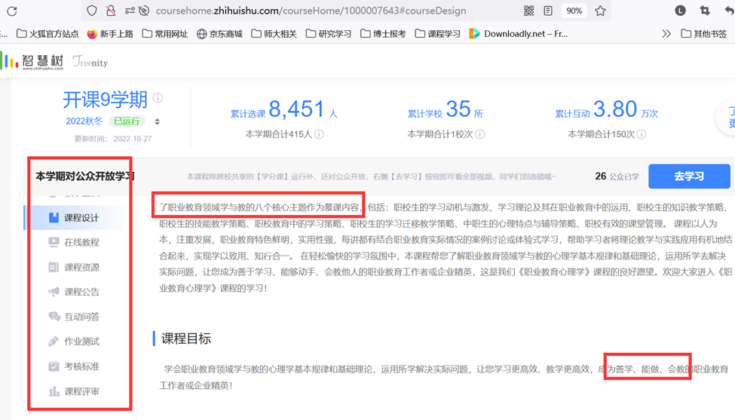The width and height of the screenshot is (735, 420).
Task: Open the 新手上路 Firefox bookmark
Action: coord(110,34)
